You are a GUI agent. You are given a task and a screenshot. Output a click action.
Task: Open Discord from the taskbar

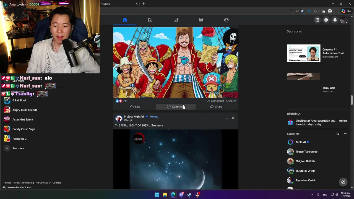[181, 195]
